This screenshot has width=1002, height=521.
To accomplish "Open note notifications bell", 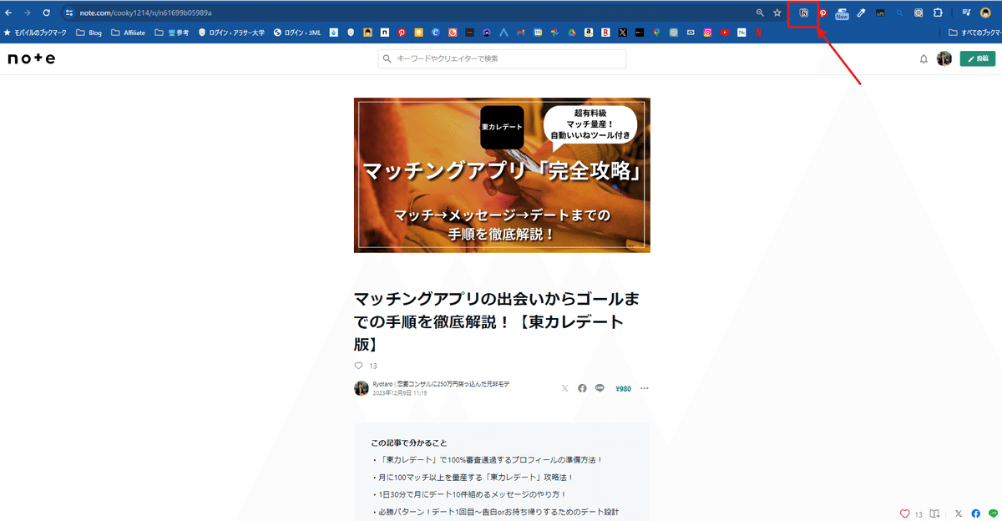I will (924, 58).
